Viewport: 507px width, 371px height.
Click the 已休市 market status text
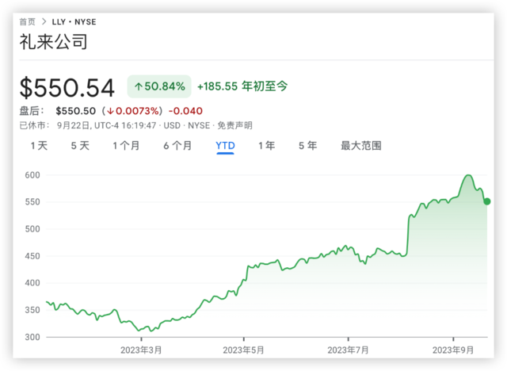tap(34, 125)
